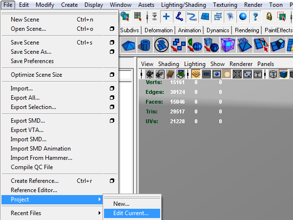Viewport: 293px width, 220px height.
Task: Click the magenta cube subdiv proxy shelf icon
Action: point(228,45)
